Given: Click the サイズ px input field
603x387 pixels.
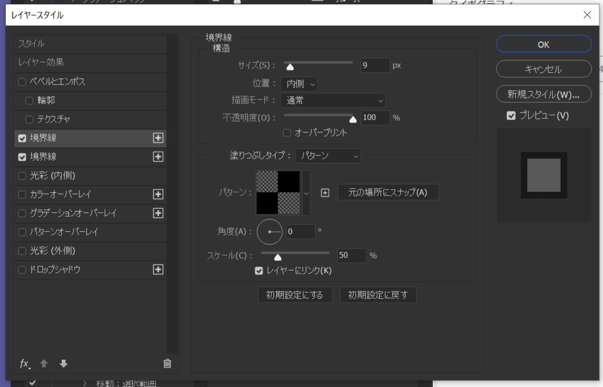Looking at the screenshot, I should 375,65.
